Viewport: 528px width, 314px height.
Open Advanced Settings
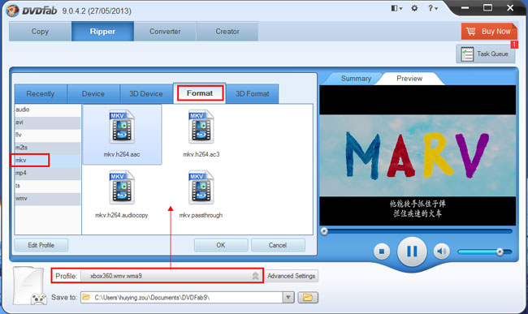pos(292,276)
